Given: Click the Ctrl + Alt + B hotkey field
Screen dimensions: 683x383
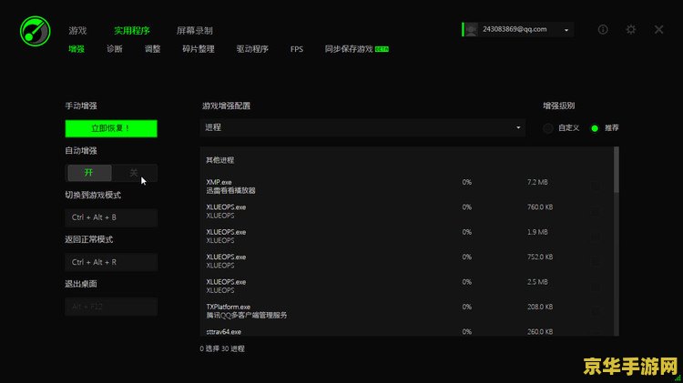Looking at the screenshot, I should coord(111,217).
